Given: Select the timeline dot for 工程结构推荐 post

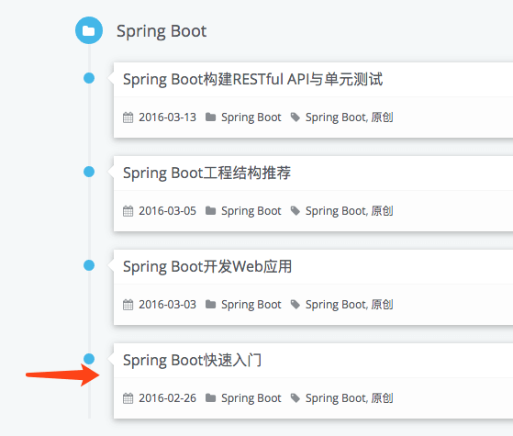Looking at the screenshot, I should pos(89,172).
